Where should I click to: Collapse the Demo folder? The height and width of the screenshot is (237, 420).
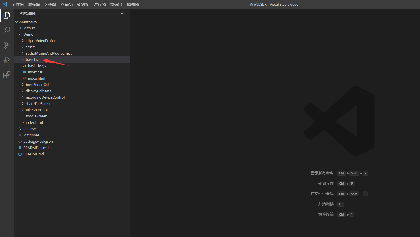coord(20,34)
